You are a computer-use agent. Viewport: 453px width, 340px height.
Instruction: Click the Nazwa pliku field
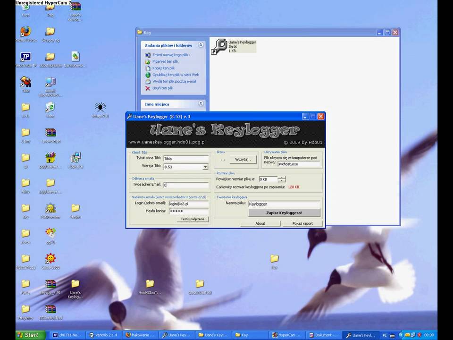284,204
